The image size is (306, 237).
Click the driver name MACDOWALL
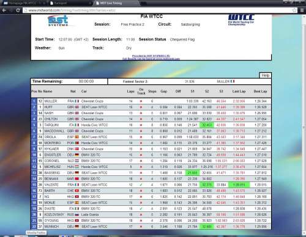[x=54, y=131]
